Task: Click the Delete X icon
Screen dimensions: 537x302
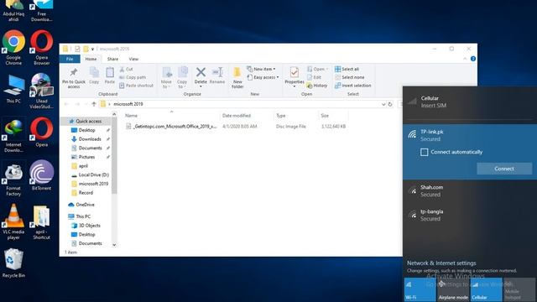Action: (201, 72)
